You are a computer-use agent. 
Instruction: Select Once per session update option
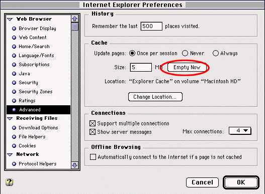pyautogui.click(x=132, y=53)
